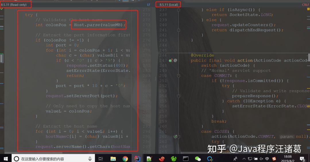310x162 pixels.
Task: Open the Windows Start menu
Action: (5, 159)
